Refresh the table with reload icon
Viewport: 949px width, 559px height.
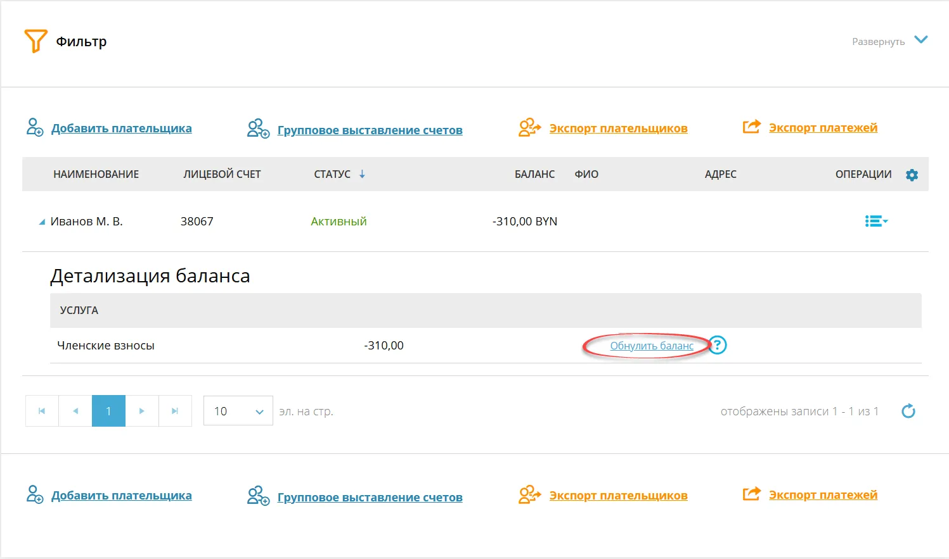click(x=908, y=411)
